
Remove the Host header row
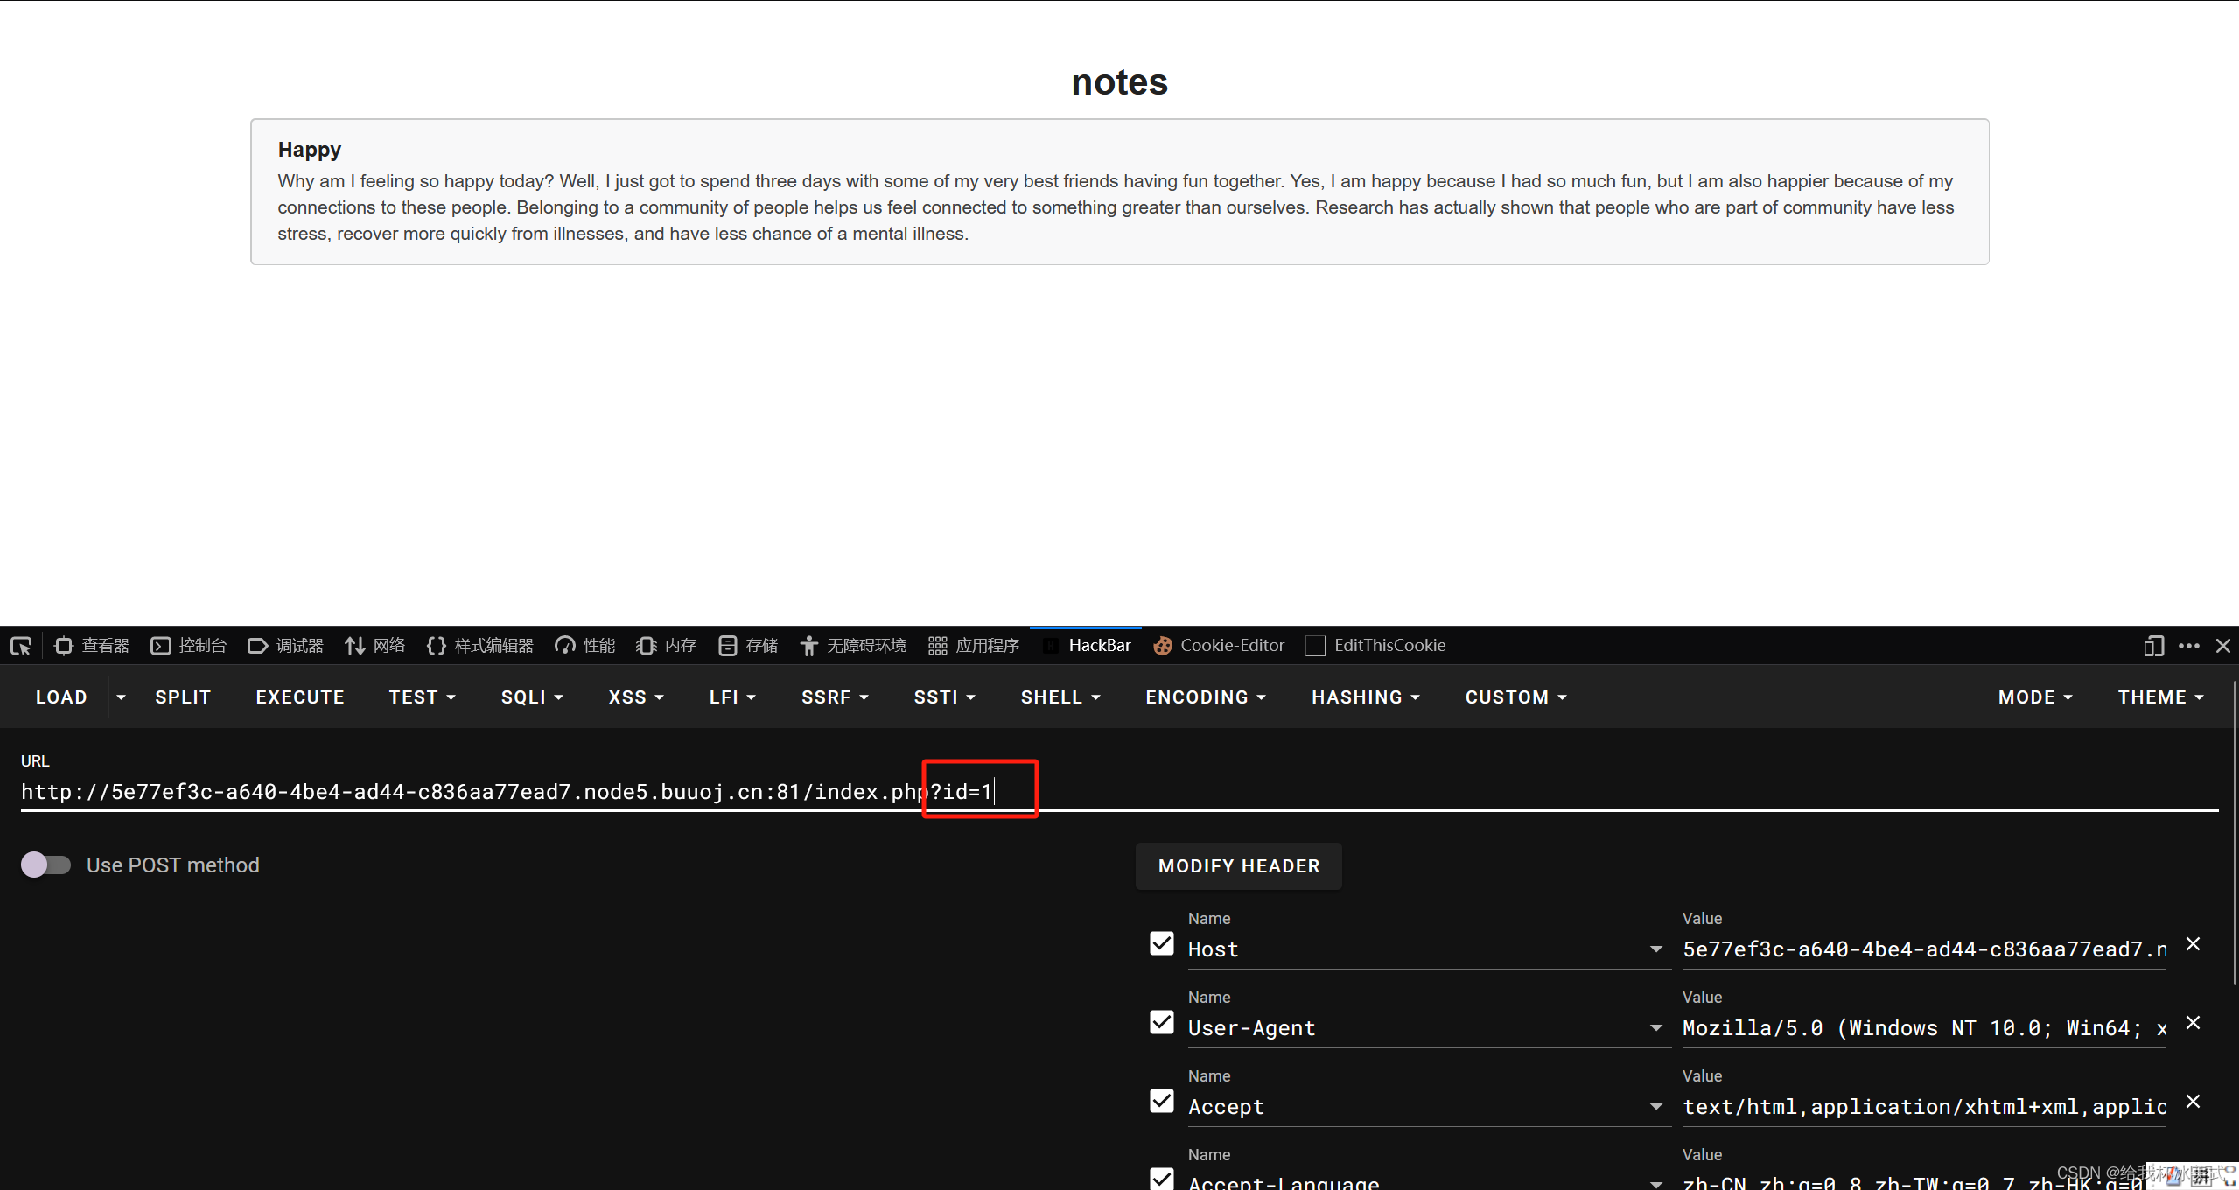click(x=2193, y=944)
